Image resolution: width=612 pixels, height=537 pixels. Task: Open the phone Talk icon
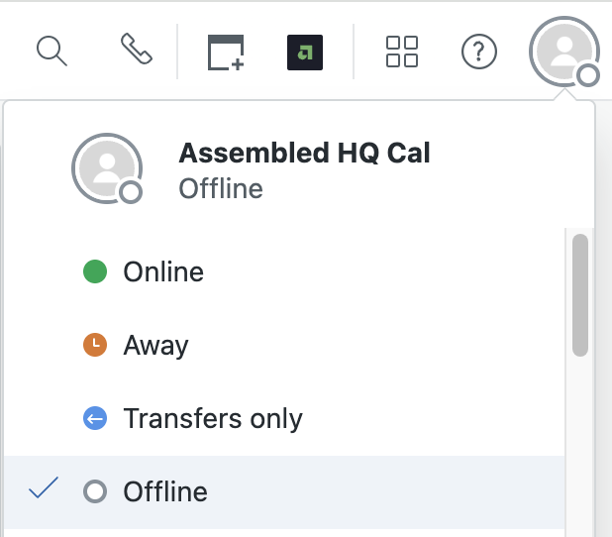coord(137,49)
